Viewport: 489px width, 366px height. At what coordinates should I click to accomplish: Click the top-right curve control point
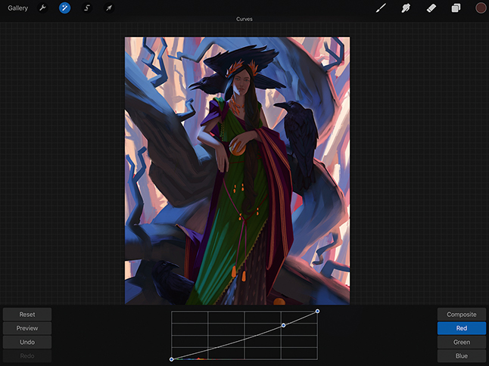pos(317,312)
